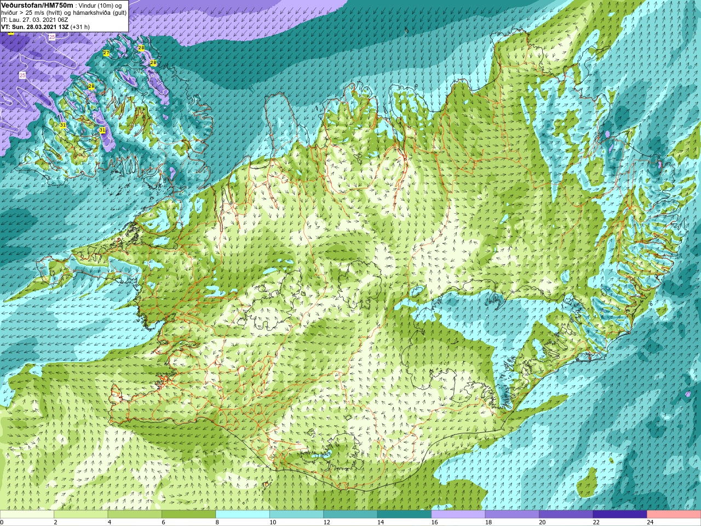This screenshot has height=526, width=701.
Task: Click the pink above-24 m/s legend swatch
Action: 674,514
